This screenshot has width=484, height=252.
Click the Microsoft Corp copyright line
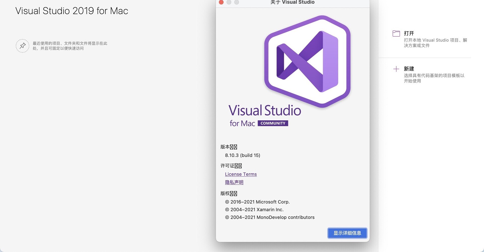point(257,202)
